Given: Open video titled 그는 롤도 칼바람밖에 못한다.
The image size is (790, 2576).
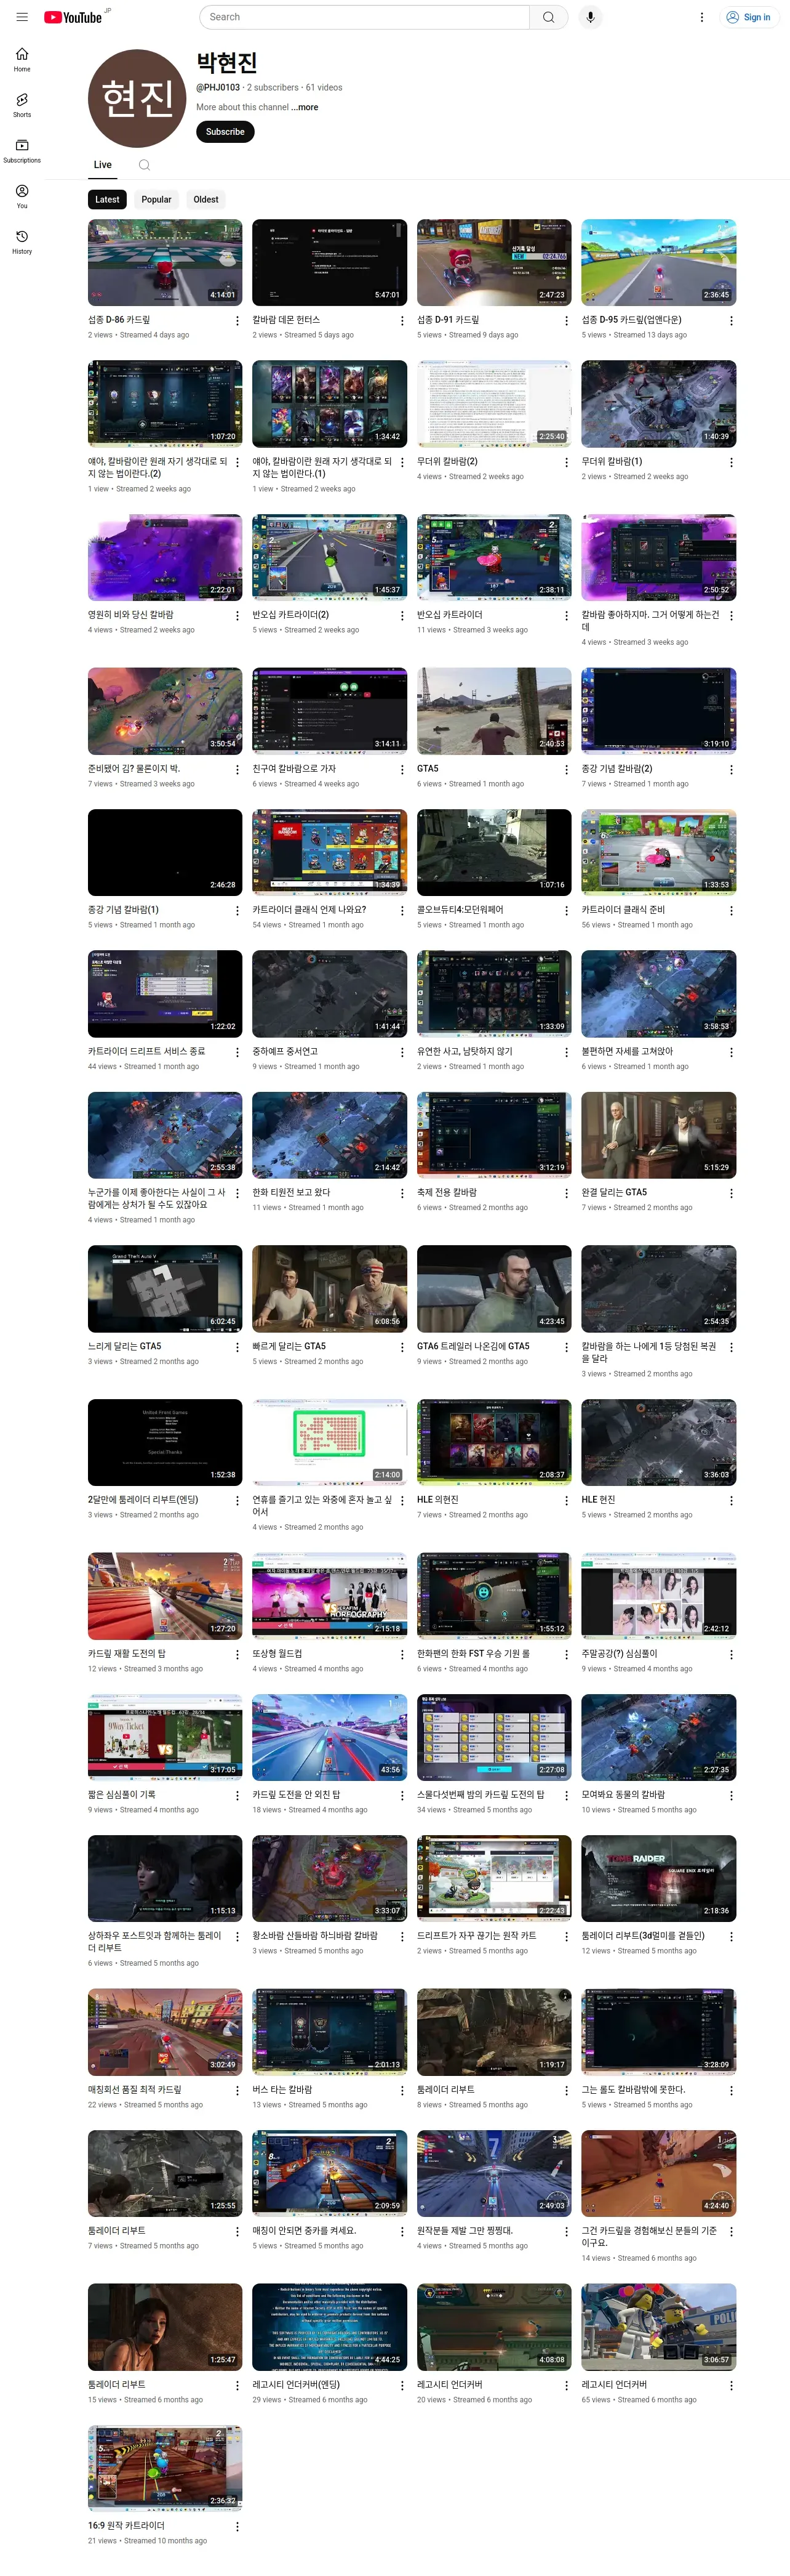Looking at the screenshot, I should [634, 2090].
